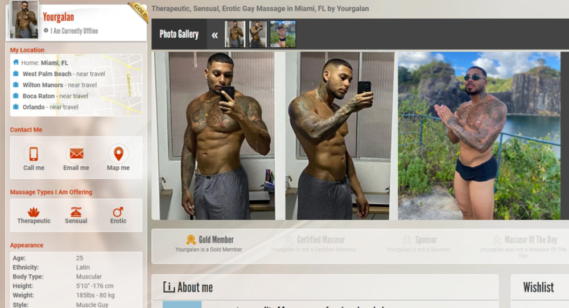The width and height of the screenshot is (569, 308).
Task: Open the Wishlist panel heading
Action: [538, 288]
